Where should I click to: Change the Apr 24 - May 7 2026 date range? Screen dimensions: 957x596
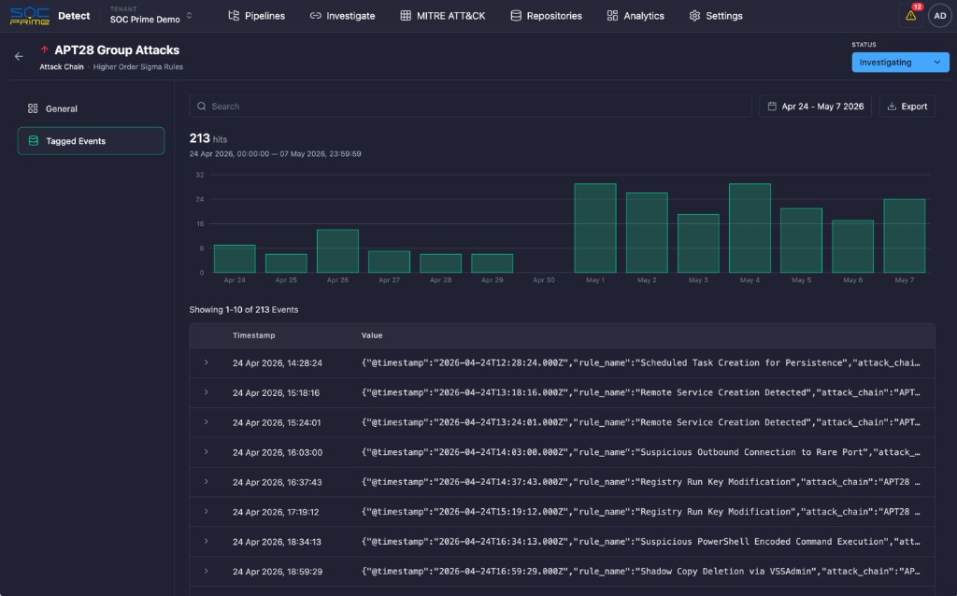tap(815, 106)
